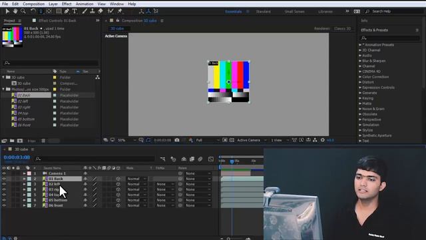Viewport: 426px width, 240px height.
Task: Click the Interpret Footage icon in Project panel
Action: 4,141
